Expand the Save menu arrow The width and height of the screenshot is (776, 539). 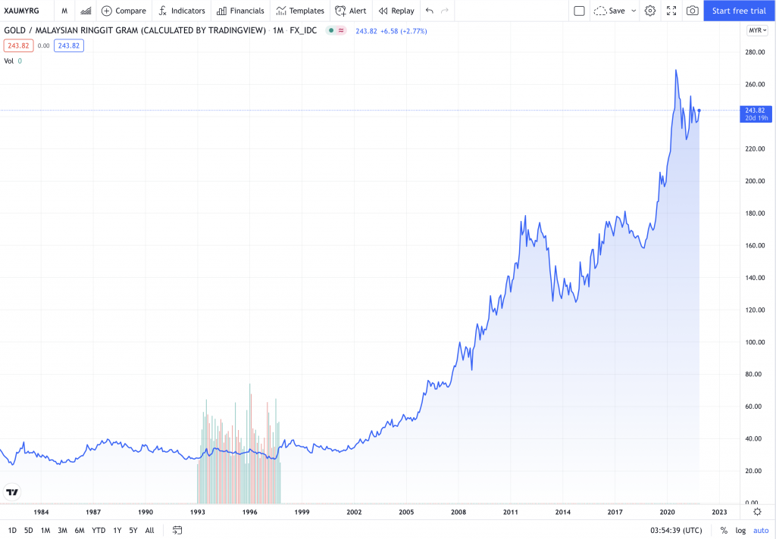[634, 11]
